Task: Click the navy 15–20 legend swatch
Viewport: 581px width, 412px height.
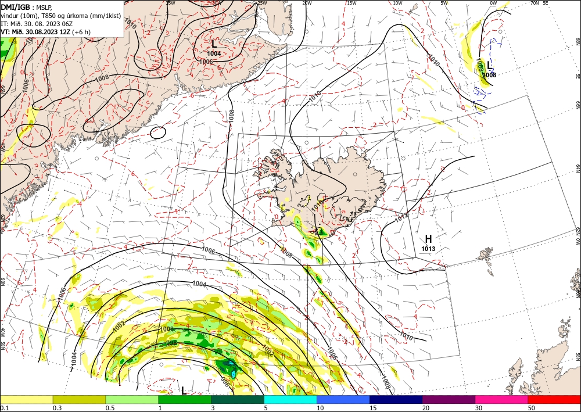Action: pos(396,399)
